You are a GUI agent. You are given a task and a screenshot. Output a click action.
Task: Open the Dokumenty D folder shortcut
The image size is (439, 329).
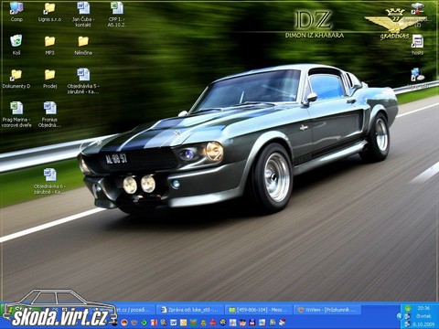click(x=16, y=79)
